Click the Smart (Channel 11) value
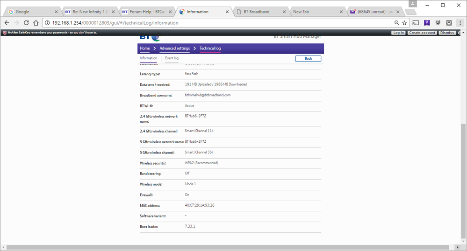 pos(199,131)
